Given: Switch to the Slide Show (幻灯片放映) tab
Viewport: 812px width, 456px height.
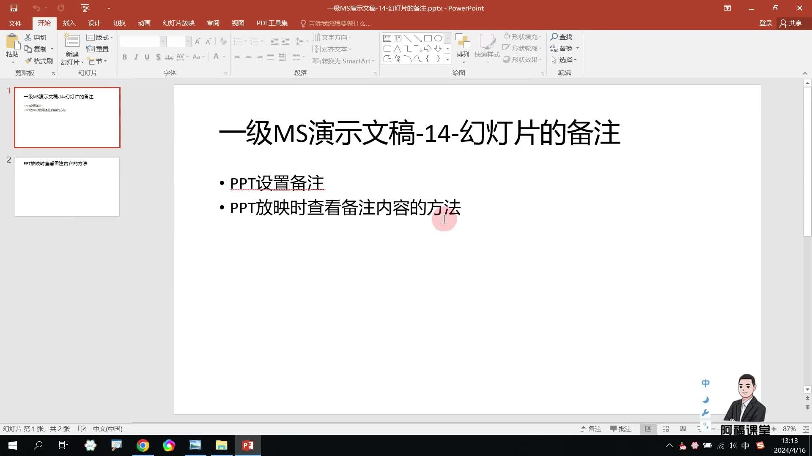Looking at the screenshot, I should 178,23.
